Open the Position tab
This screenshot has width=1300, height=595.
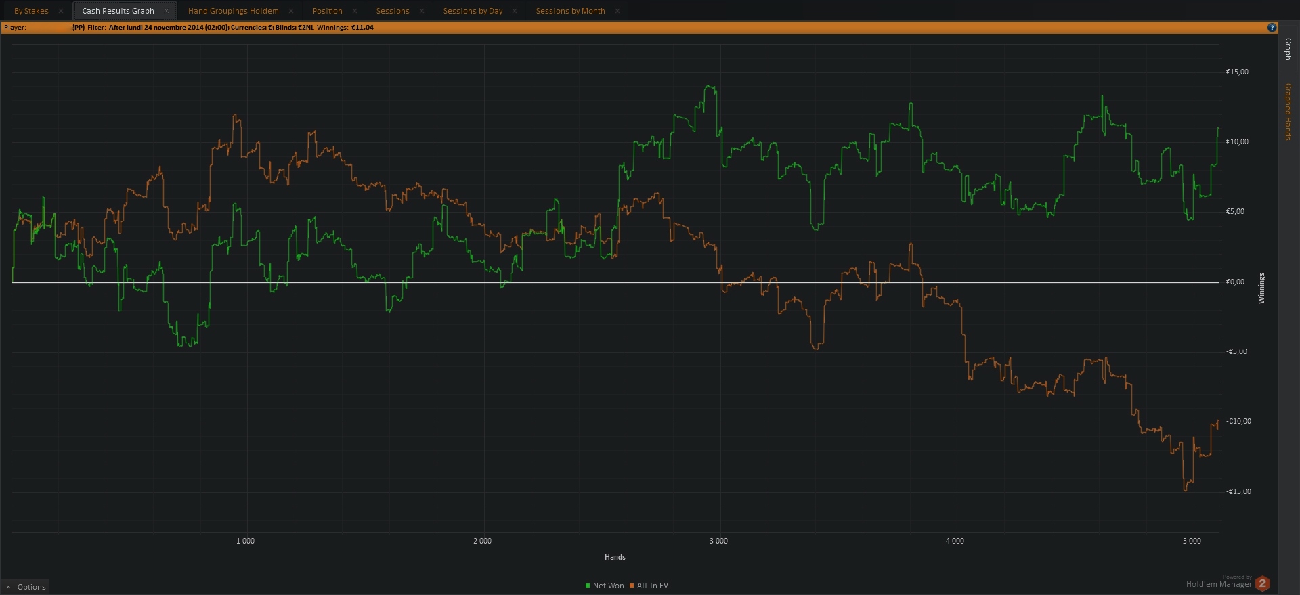[x=327, y=11]
